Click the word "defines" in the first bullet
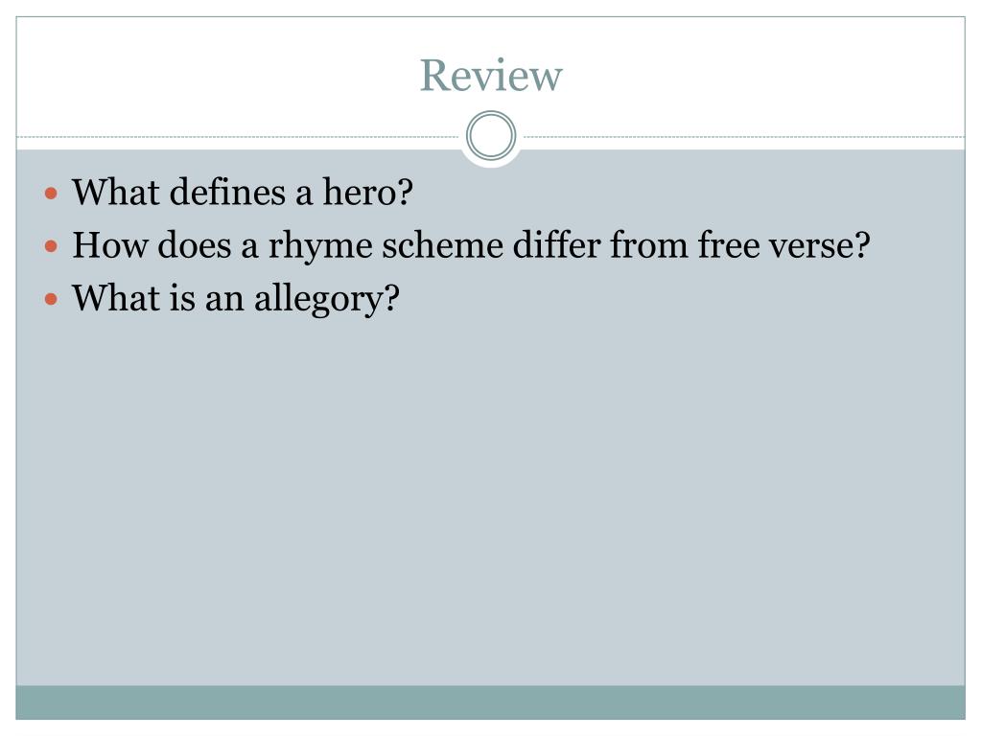 click(x=228, y=192)
